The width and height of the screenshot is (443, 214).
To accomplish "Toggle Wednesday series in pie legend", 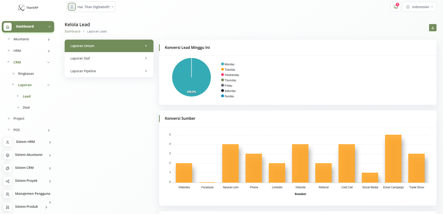I will pyautogui.click(x=230, y=75).
